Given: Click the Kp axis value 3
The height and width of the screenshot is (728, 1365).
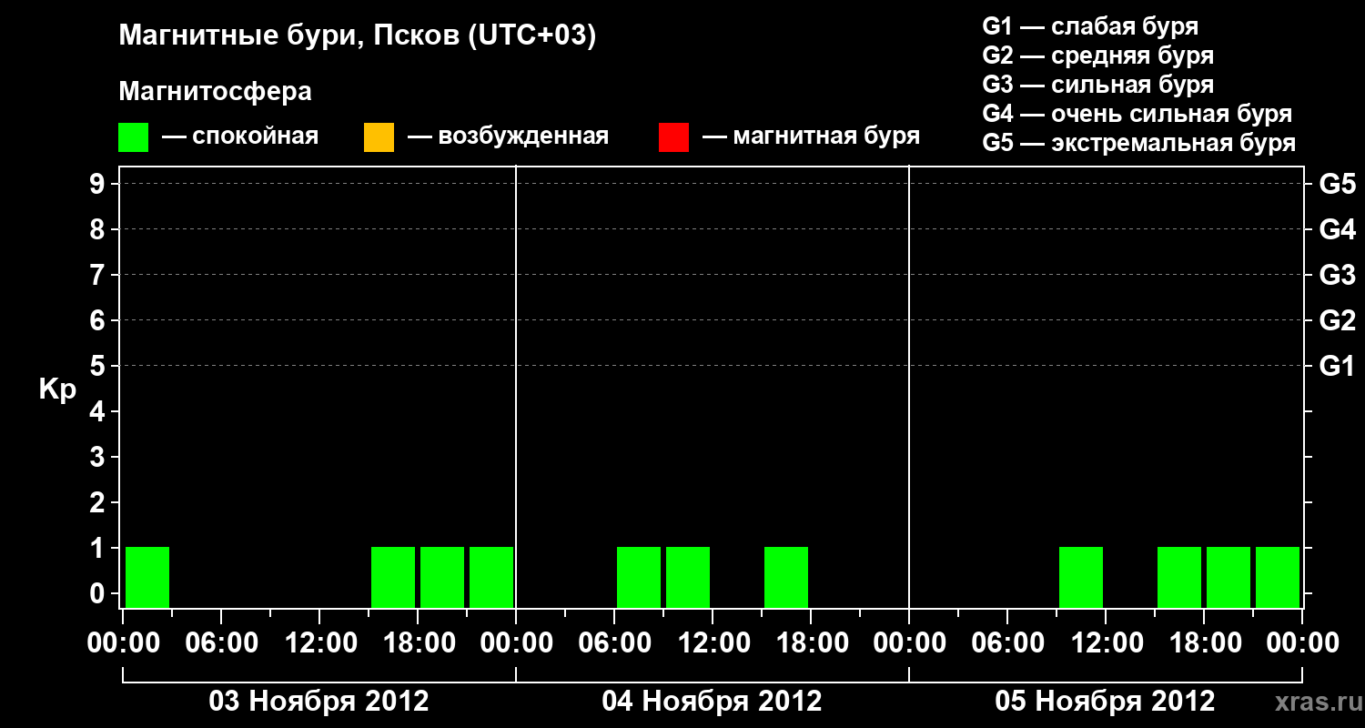Looking at the screenshot, I should pos(99,457).
